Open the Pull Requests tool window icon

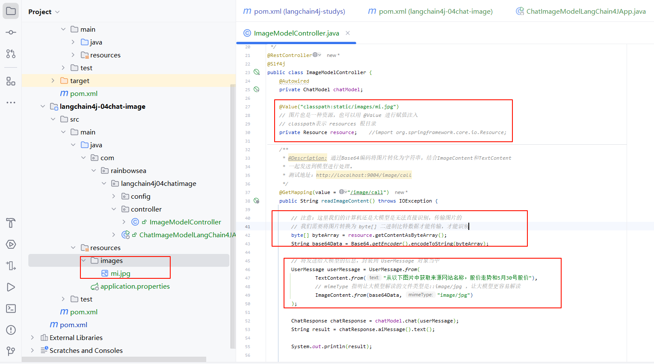11,54
